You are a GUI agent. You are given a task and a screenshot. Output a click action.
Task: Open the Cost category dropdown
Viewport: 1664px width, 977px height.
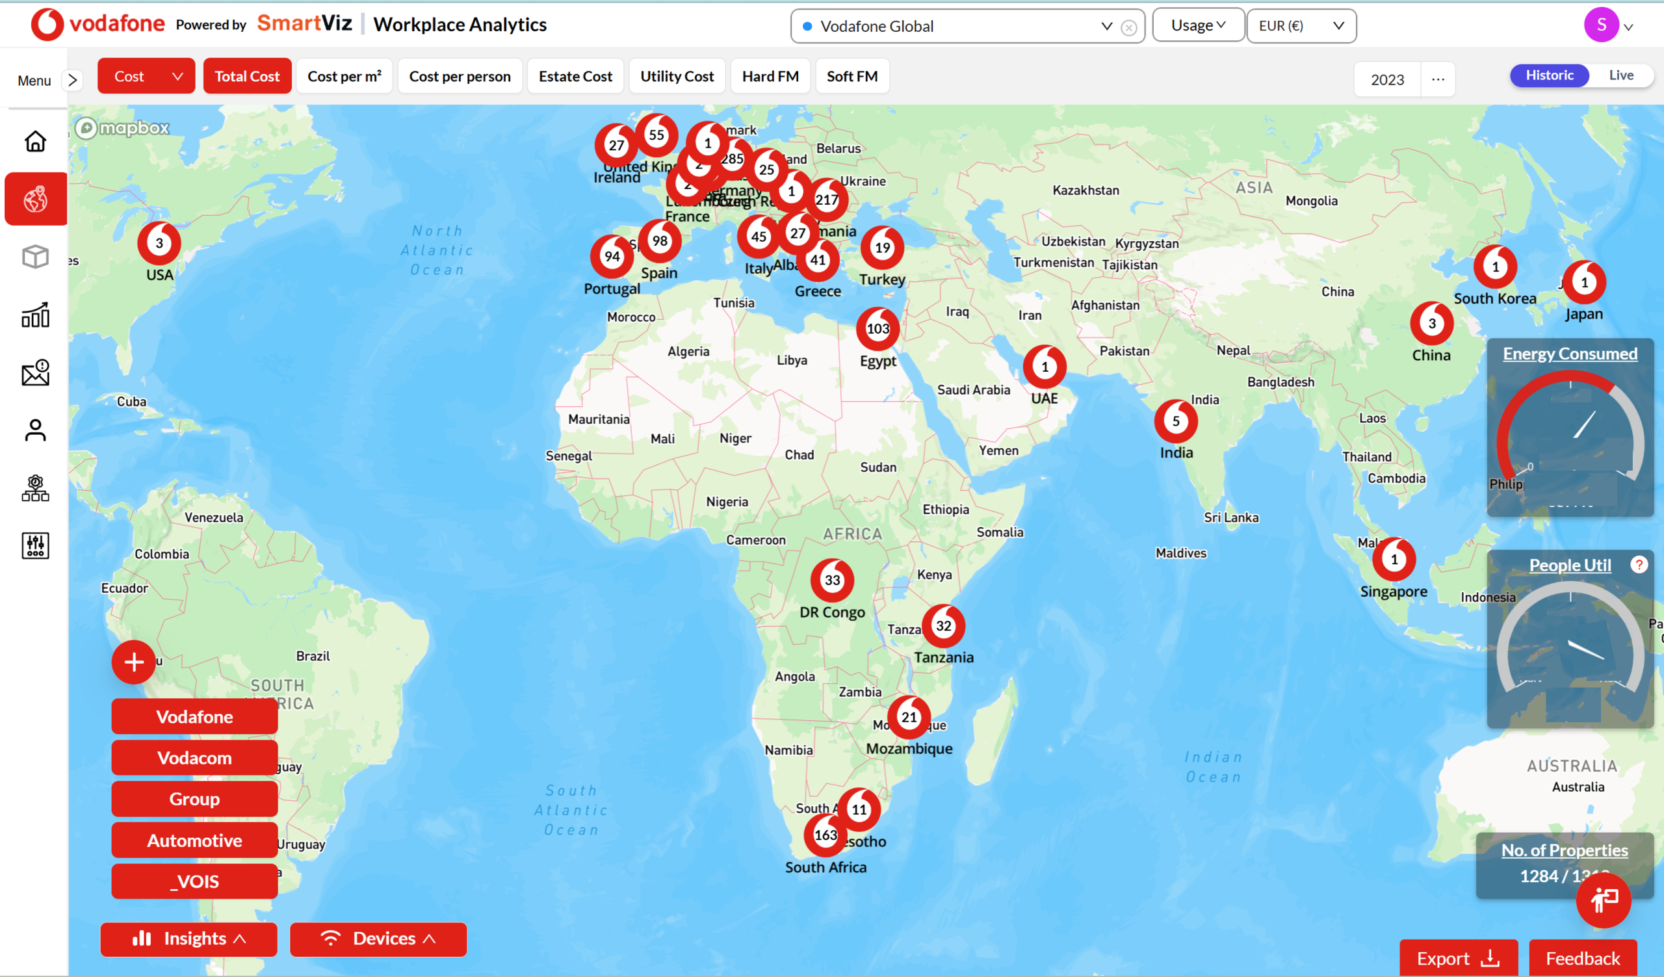point(146,76)
